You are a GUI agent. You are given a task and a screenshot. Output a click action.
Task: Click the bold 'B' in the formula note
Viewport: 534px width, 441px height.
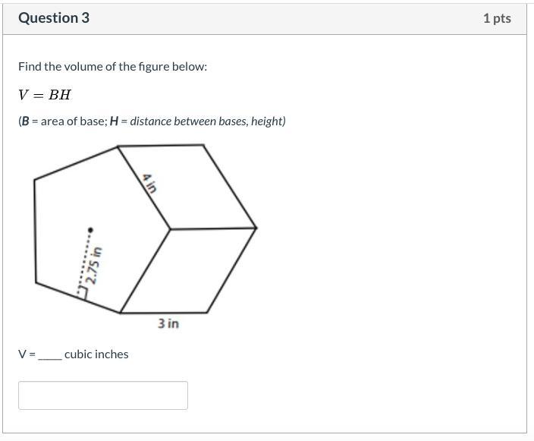[25, 121]
